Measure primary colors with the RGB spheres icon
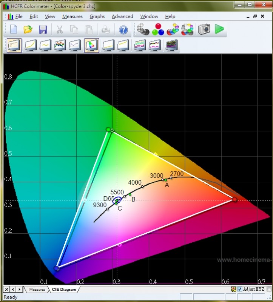 158,29
